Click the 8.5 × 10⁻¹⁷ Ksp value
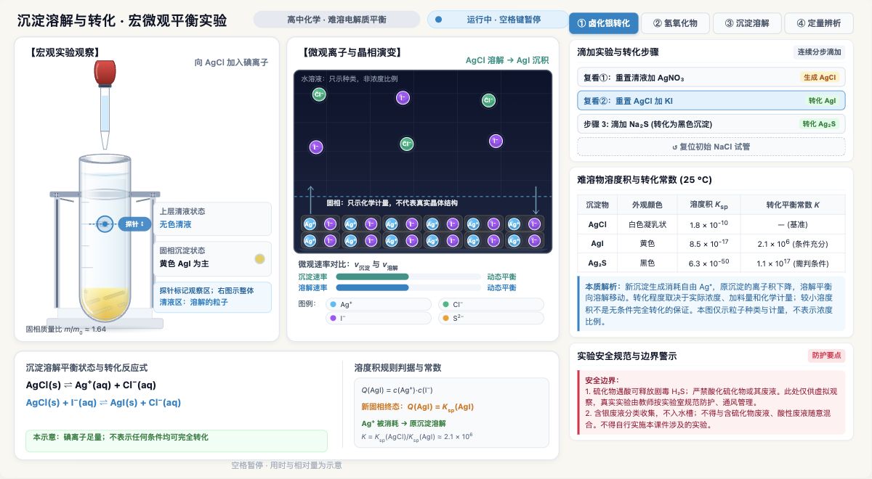This screenshot has height=479, width=872. (708, 244)
